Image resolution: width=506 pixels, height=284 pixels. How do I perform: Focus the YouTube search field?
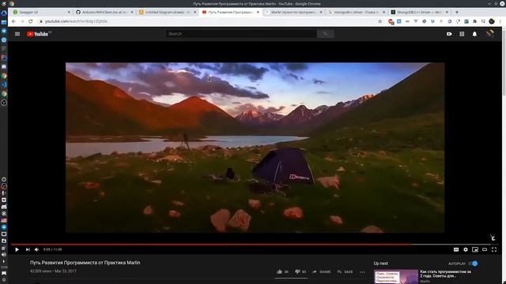pyautogui.click(x=241, y=34)
